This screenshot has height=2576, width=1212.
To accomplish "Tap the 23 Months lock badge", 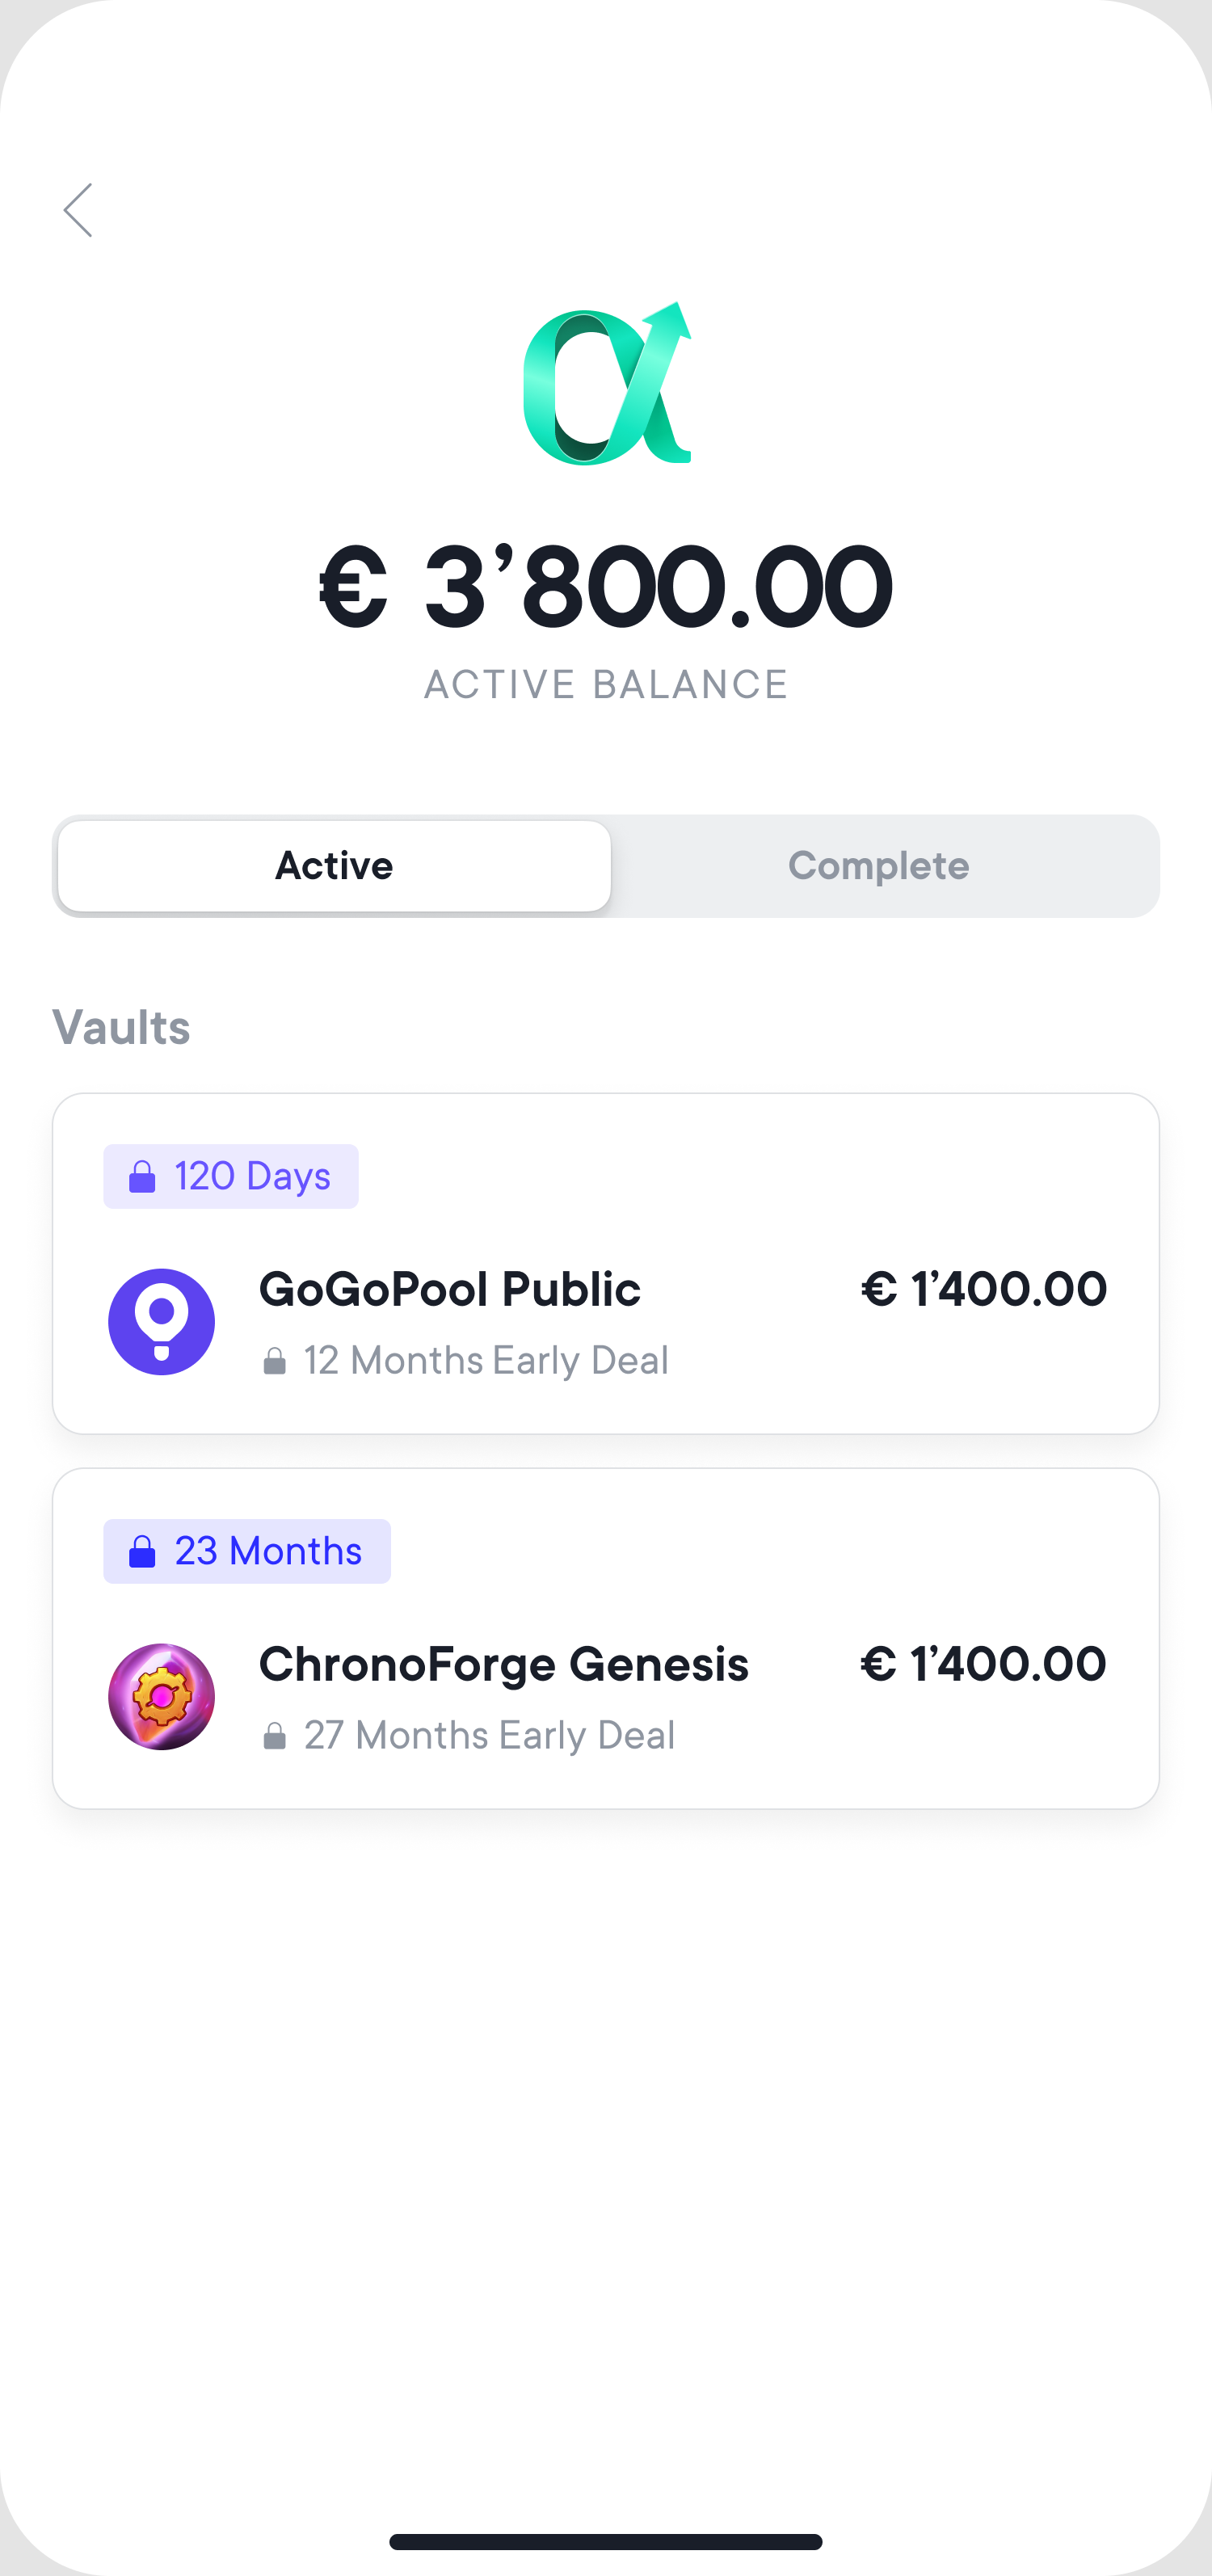I will pos(247,1551).
